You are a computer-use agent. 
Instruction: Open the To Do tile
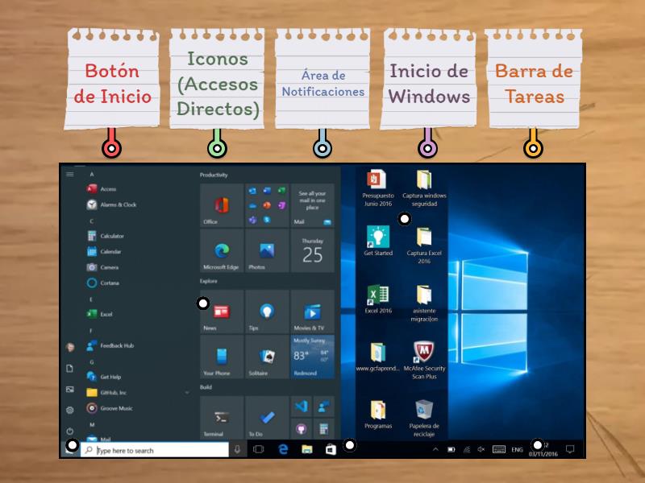(x=267, y=417)
